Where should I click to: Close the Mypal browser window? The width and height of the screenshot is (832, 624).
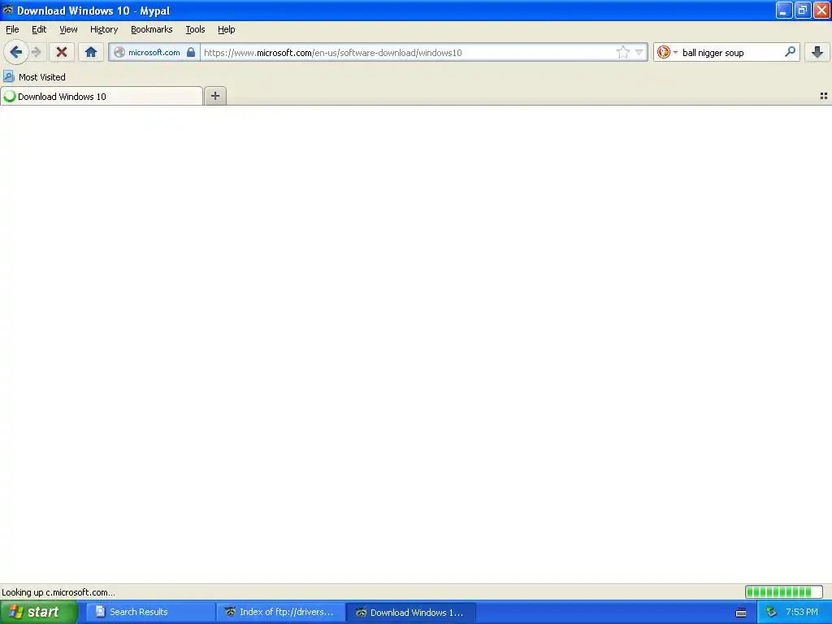point(821,10)
